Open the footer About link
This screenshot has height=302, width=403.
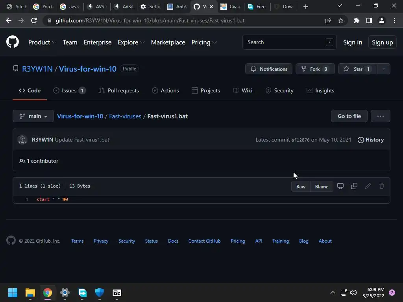coord(325,241)
